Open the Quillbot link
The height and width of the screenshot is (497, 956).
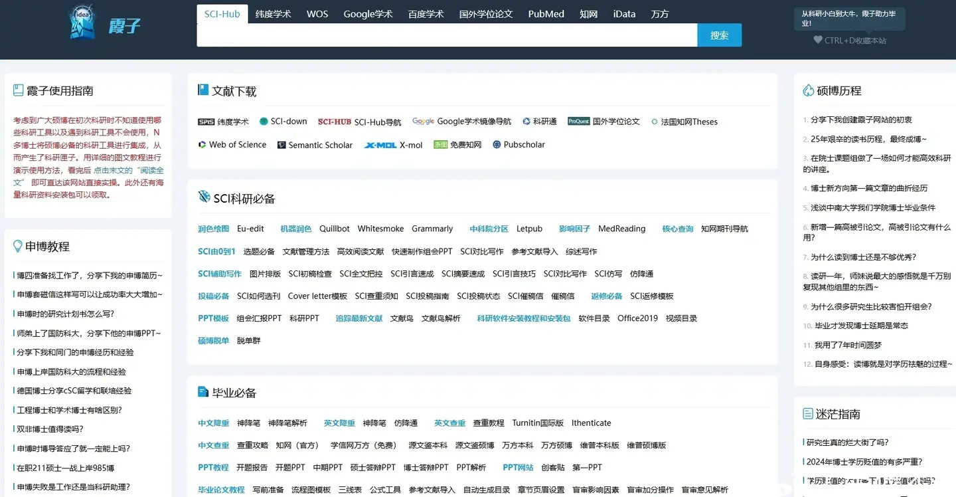pos(335,229)
